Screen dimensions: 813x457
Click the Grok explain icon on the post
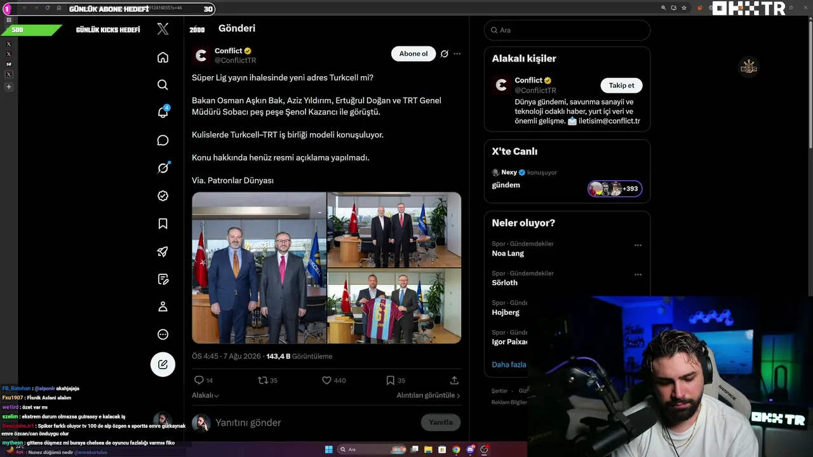coord(445,54)
